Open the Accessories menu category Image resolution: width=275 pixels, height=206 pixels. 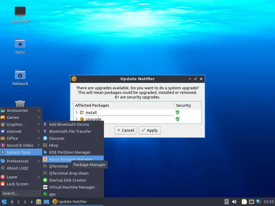point(21,110)
